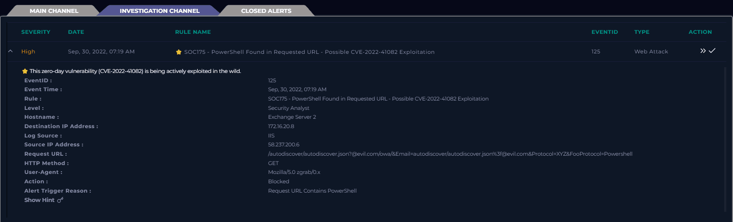
Task: Click the Show Hint link
Action: 40,200
